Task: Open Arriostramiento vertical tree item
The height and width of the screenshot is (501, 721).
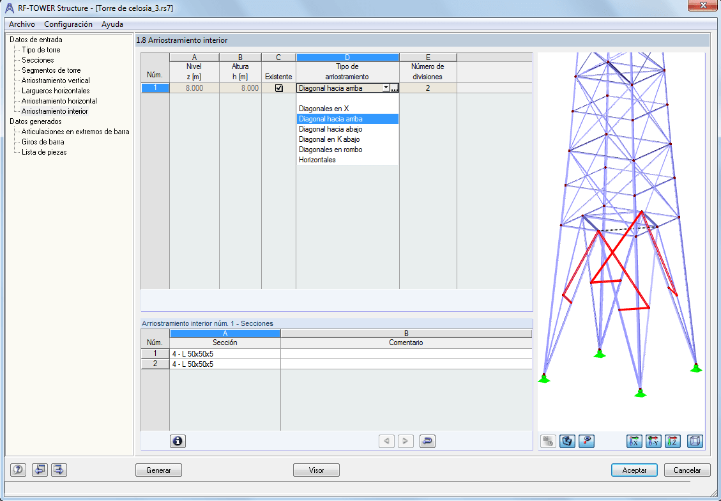Action: pyautogui.click(x=56, y=81)
